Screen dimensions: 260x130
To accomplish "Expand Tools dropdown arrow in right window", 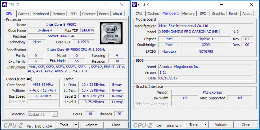I will (x=205, y=125).
